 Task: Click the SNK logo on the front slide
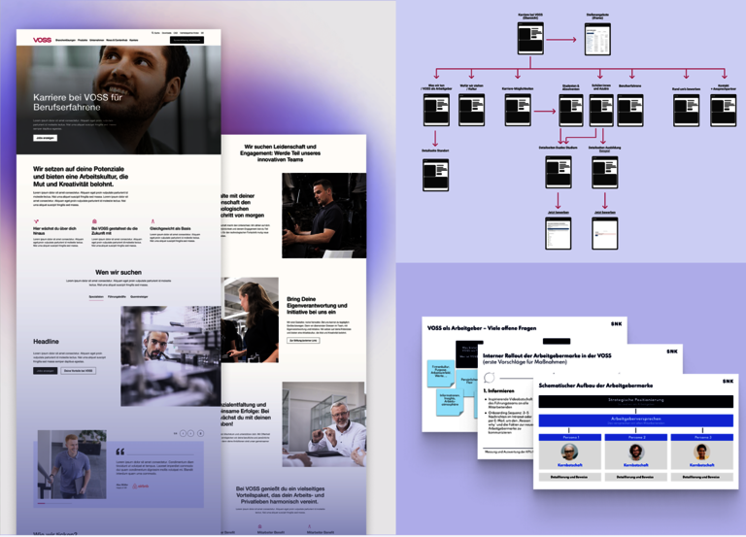(728, 381)
